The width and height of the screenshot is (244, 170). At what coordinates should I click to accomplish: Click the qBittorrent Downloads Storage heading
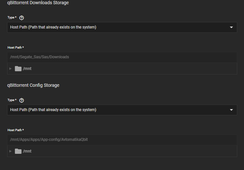coord(38,3)
